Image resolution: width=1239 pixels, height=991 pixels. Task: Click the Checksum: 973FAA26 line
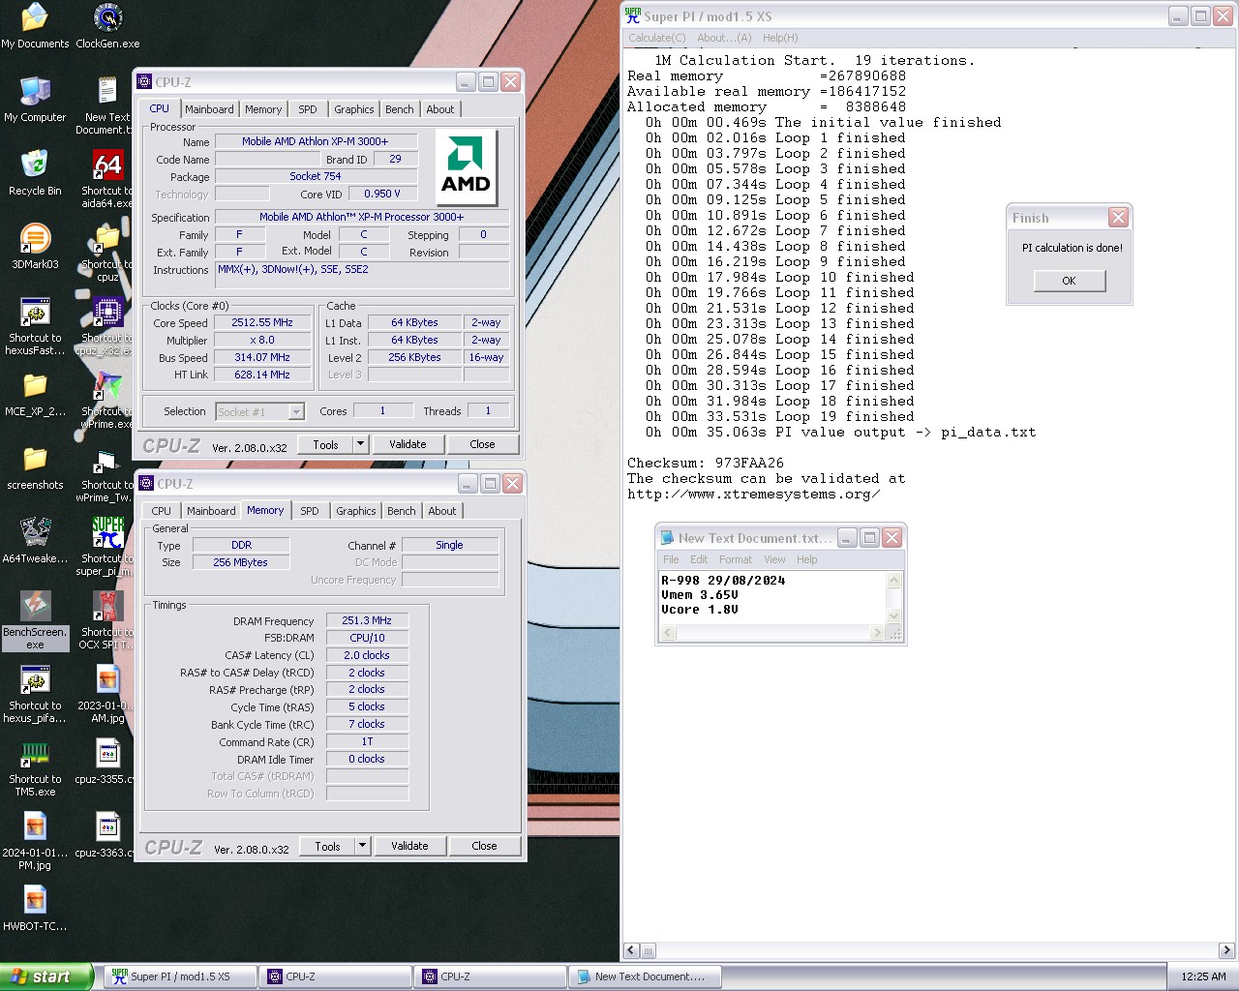706,463
